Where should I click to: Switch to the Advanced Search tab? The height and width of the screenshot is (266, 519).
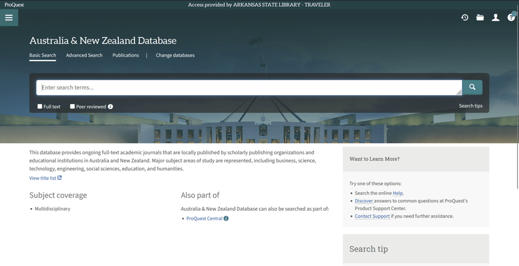(x=84, y=55)
